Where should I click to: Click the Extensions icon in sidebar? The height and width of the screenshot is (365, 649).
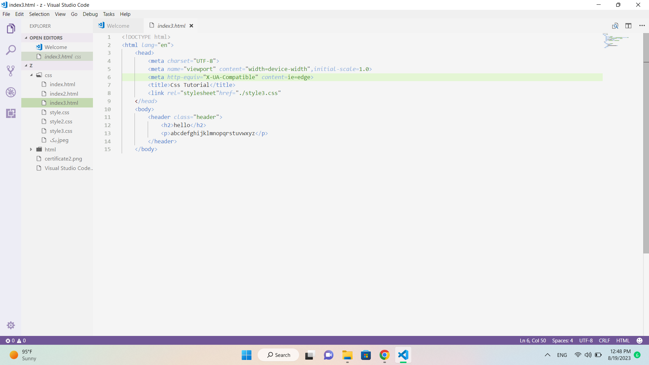pos(11,113)
